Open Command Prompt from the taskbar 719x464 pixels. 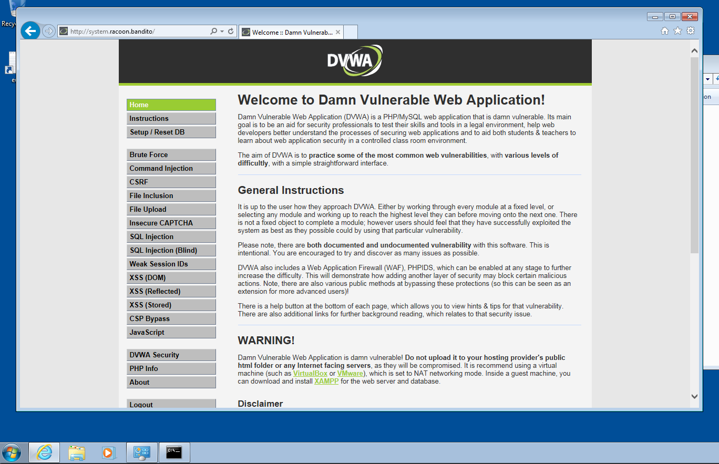[x=174, y=452]
